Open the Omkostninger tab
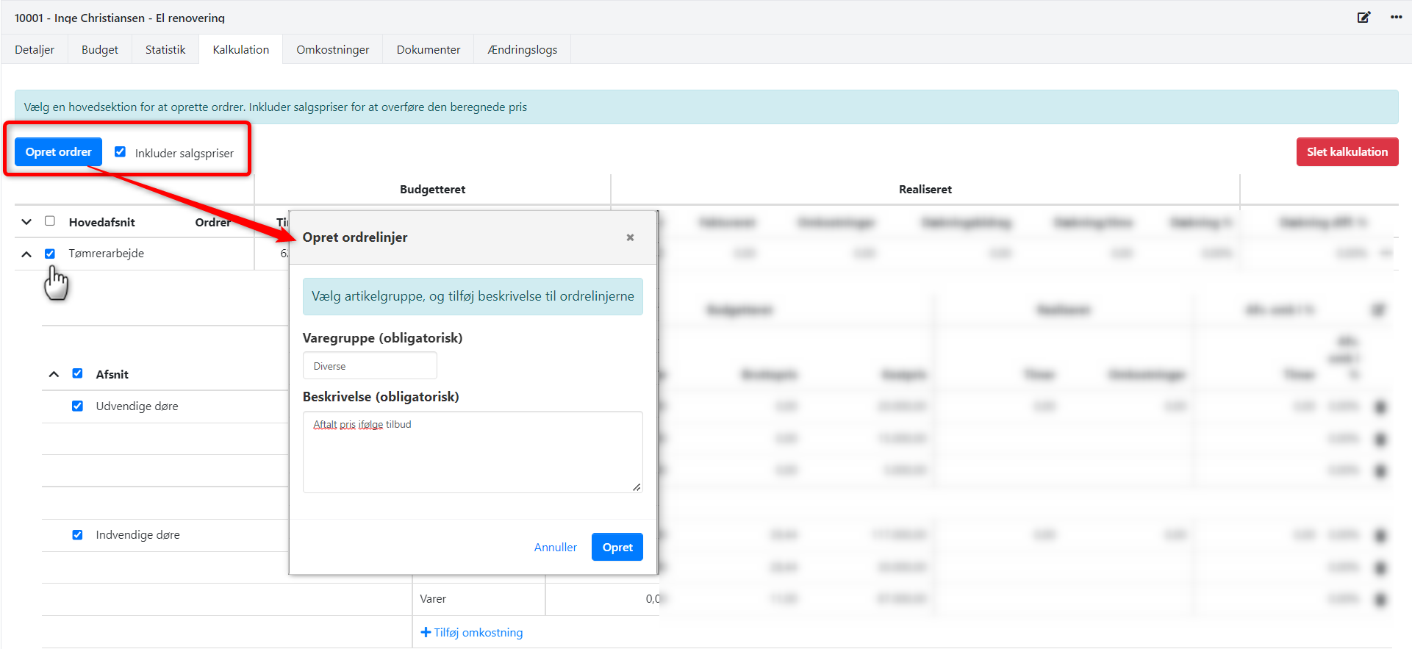Viewport: 1412px width, 649px height. (332, 50)
